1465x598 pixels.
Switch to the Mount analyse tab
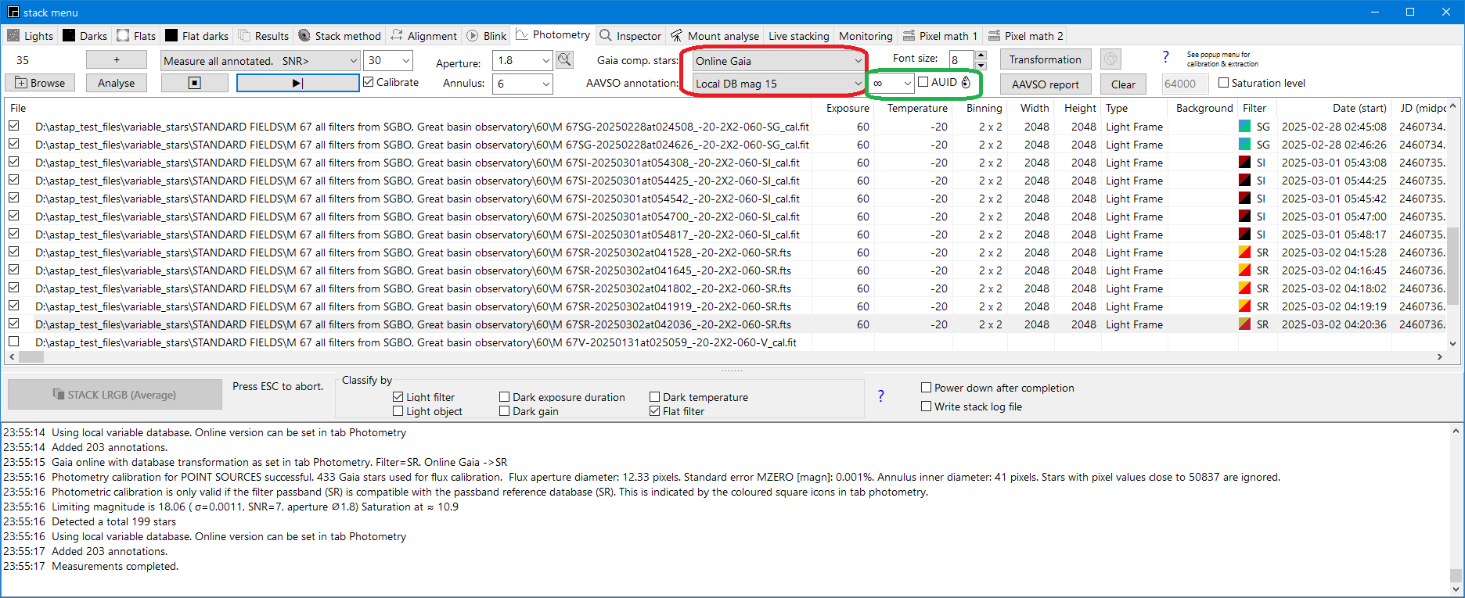(x=715, y=36)
